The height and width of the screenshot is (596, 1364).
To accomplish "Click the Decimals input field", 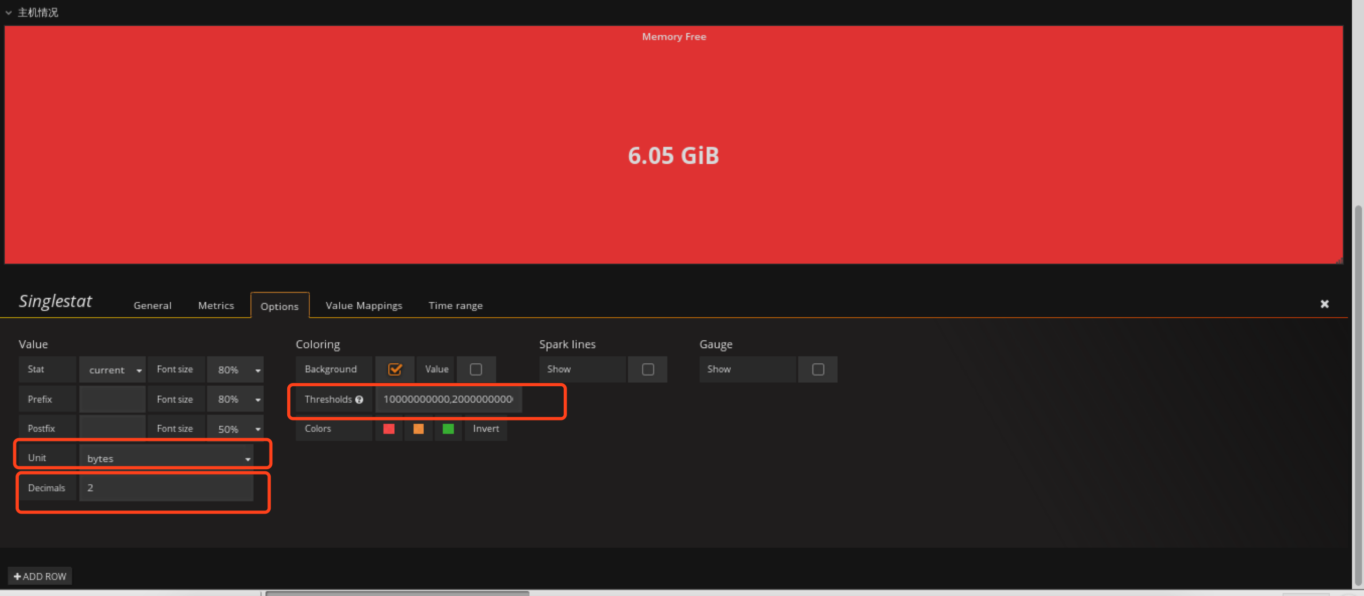I will 166,487.
